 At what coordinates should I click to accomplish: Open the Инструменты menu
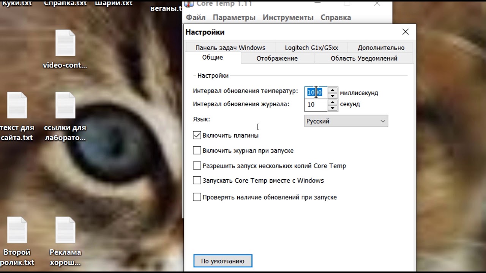coord(288,17)
